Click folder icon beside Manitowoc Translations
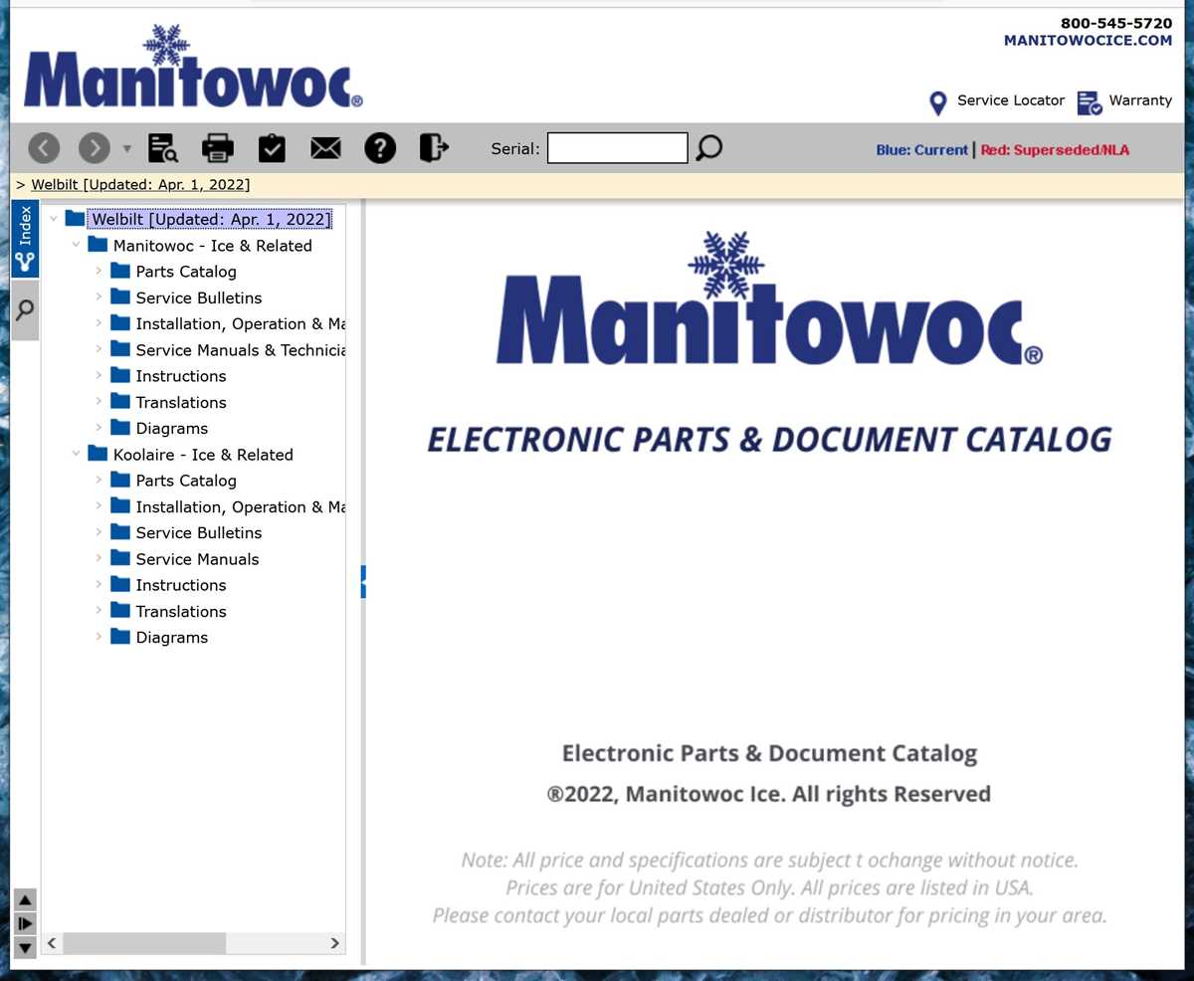The width and height of the screenshot is (1194, 981). [120, 401]
